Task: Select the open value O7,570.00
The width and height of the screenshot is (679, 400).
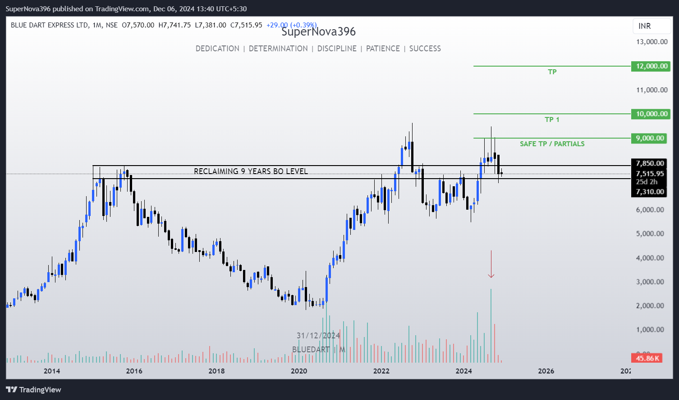Action: pos(138,25)
